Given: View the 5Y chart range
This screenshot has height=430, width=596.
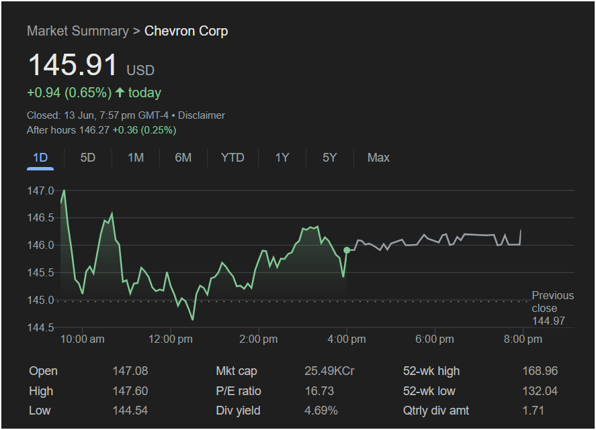Looking at the screenshot, I should tap(329, 158).
